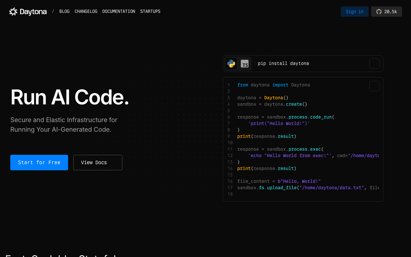Select the Python language icon
Viewport: 411px width, 257px height.
231,64
